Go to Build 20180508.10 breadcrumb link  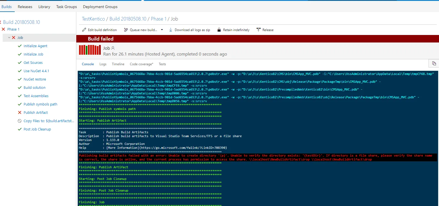coord(128,19)
